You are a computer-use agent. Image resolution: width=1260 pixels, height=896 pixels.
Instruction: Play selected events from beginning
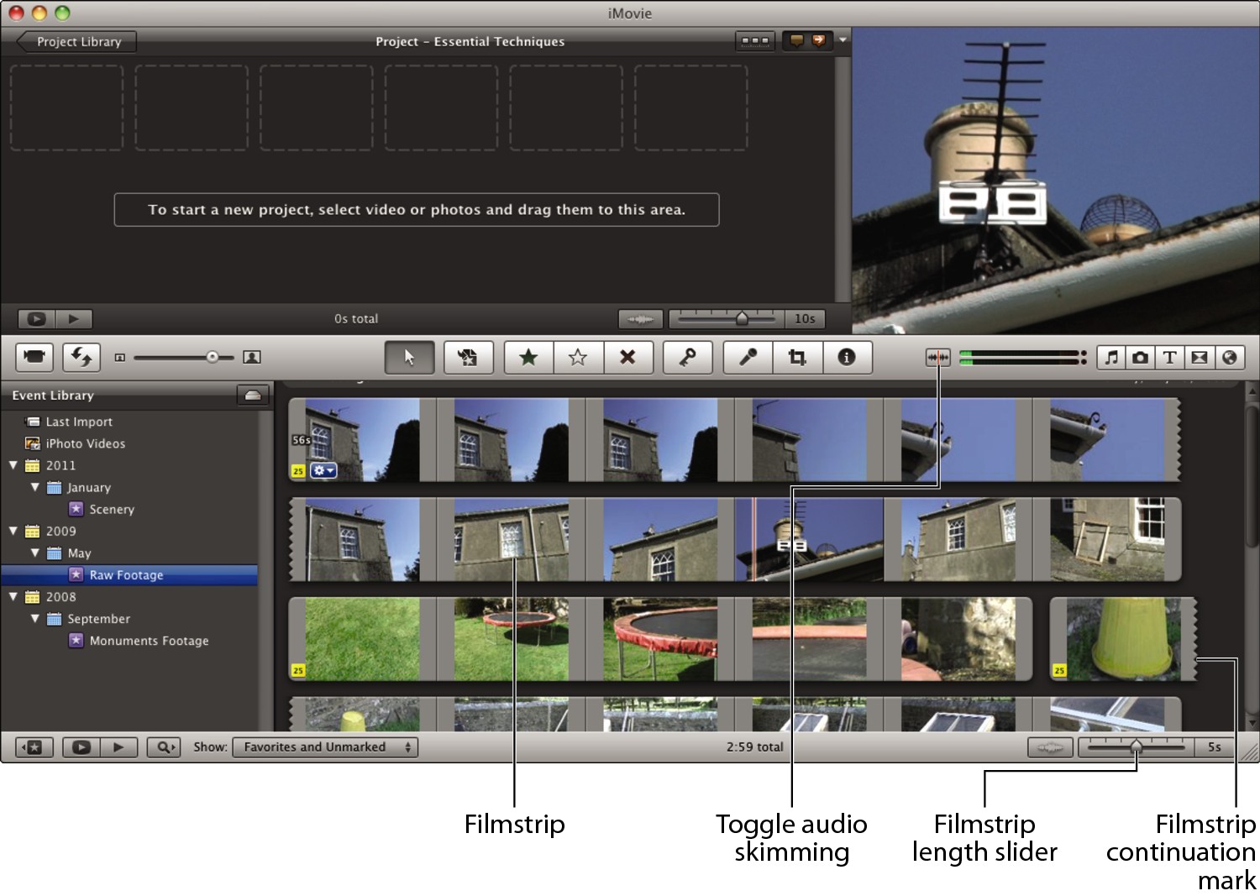tap(118, 747)
